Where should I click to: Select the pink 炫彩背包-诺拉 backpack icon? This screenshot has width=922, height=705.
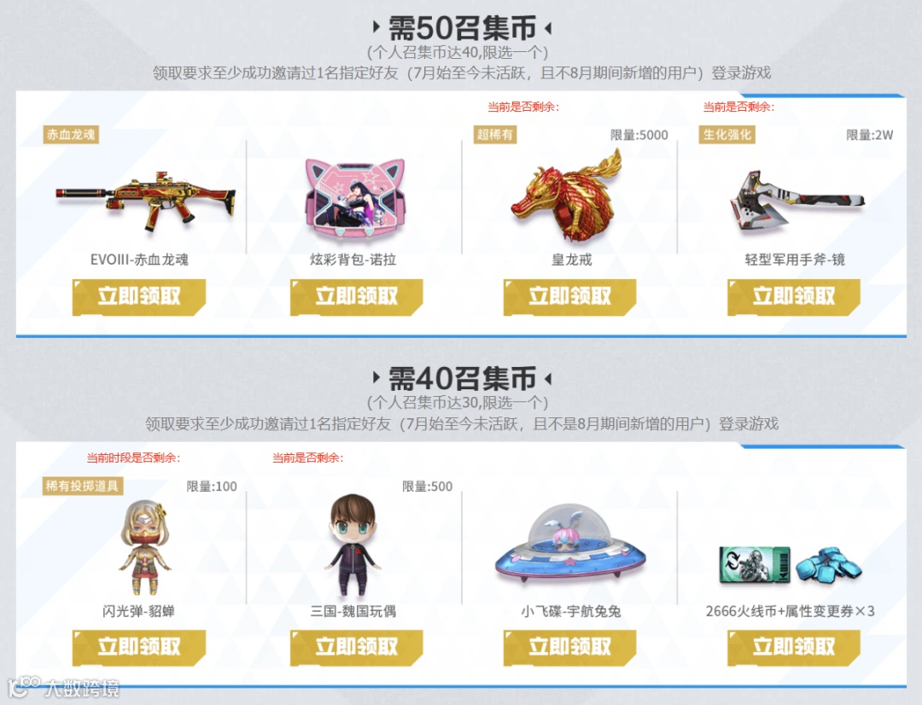pos(355,198)
